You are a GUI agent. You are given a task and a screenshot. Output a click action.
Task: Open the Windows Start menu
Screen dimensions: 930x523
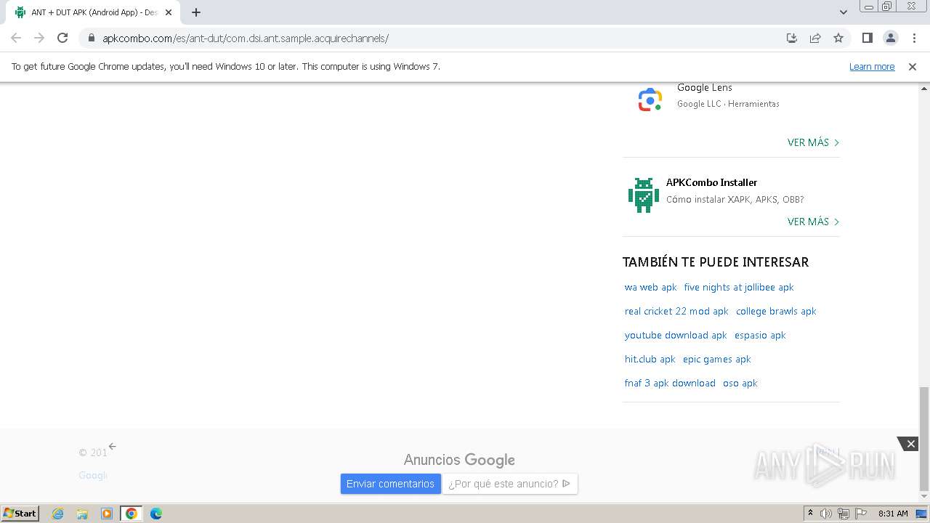point(20,513)
